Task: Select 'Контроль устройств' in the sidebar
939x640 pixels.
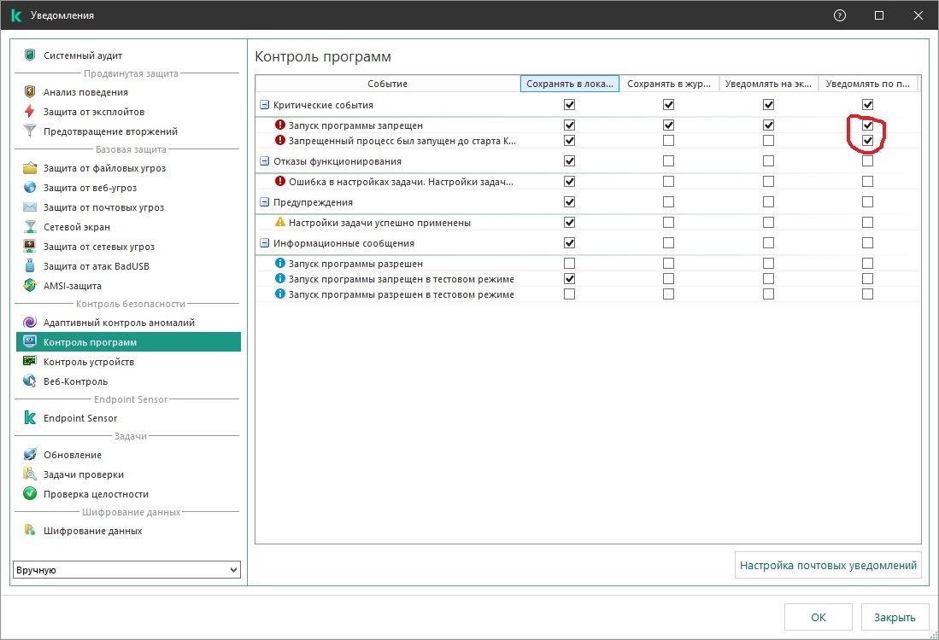Action: coord(88,362)
